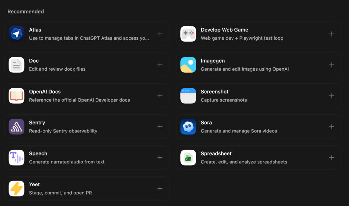Click the Spreadsheet file icon
Viewport: 349px width, 206px height.
[x=188, y=158]
